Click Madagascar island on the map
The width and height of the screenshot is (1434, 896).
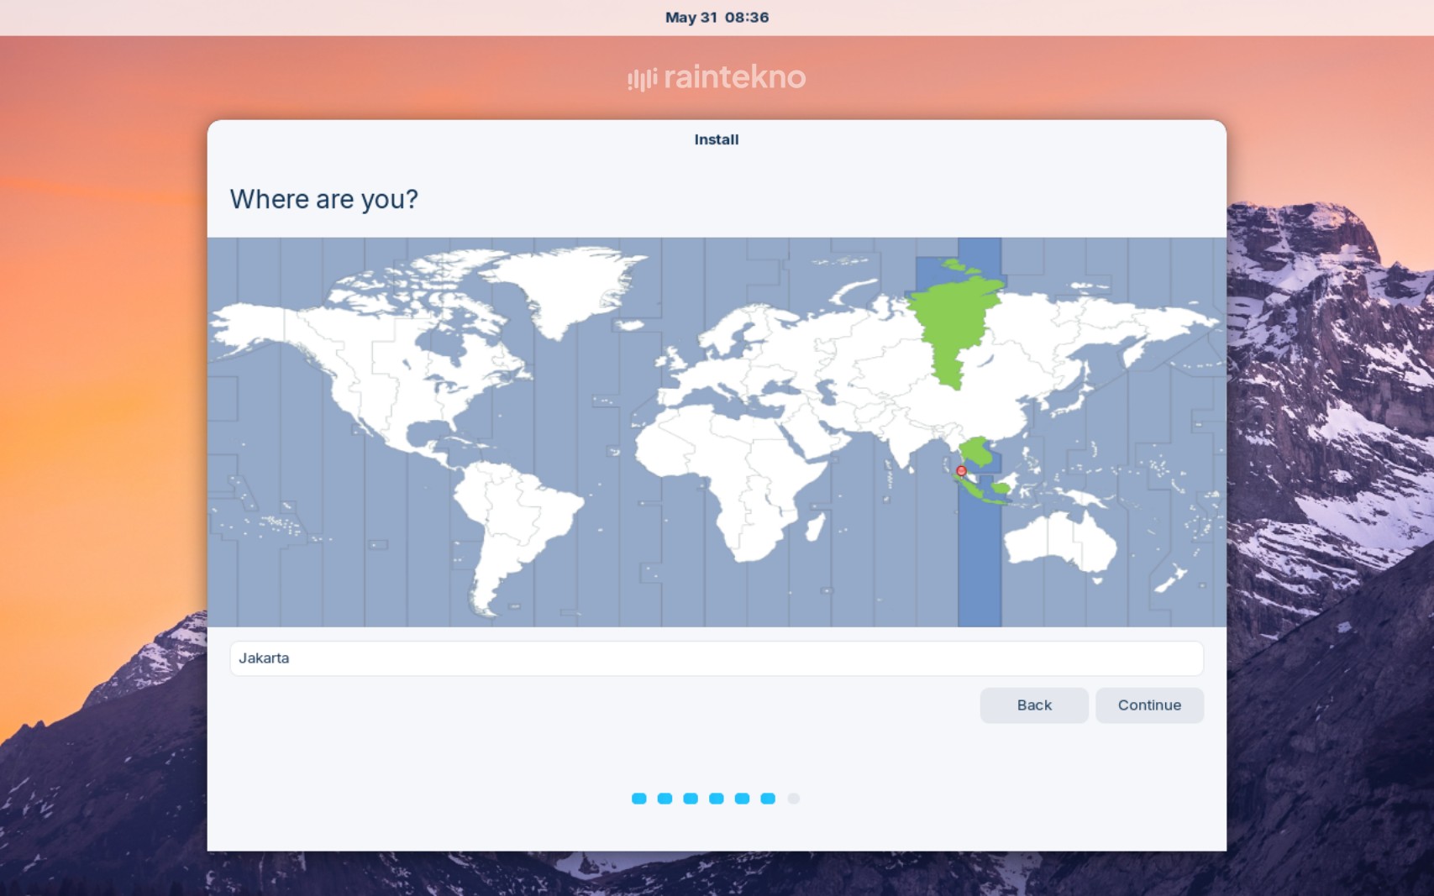(x=814, y=527)
